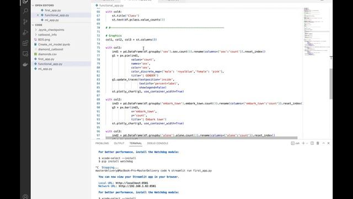The height and width of the screenshot is (199, 353).
Task: Click the '# Graphics' comment on line 72
Action: 114,35
